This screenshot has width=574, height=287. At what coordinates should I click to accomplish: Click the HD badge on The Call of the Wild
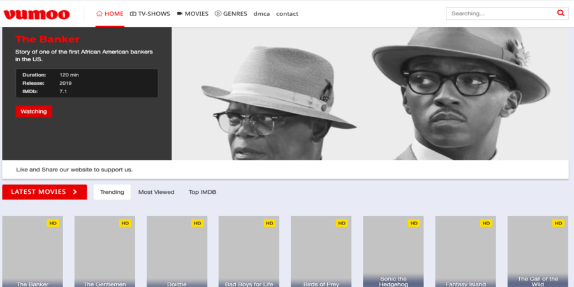[558, 223]
